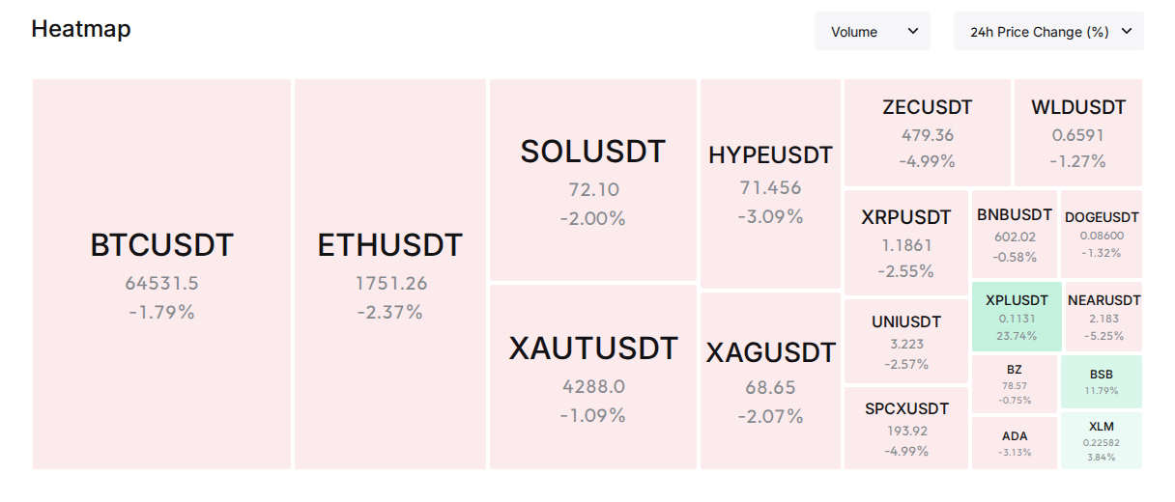The image size is (1175, 502).
Task: Click the UNIUSDT tile
Action: point(906,342)
